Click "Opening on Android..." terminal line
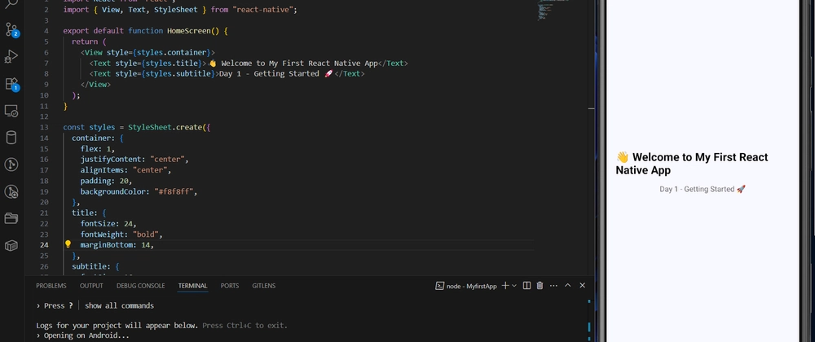This screenshot has width=815, height=342. point(86,335)
